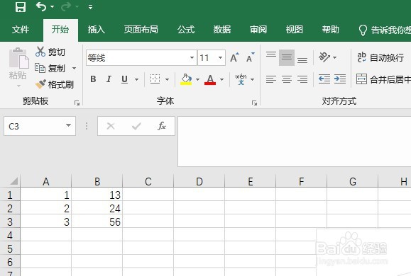
Task: Open the 等线 font name dropdown
Action: pos(192,58)
